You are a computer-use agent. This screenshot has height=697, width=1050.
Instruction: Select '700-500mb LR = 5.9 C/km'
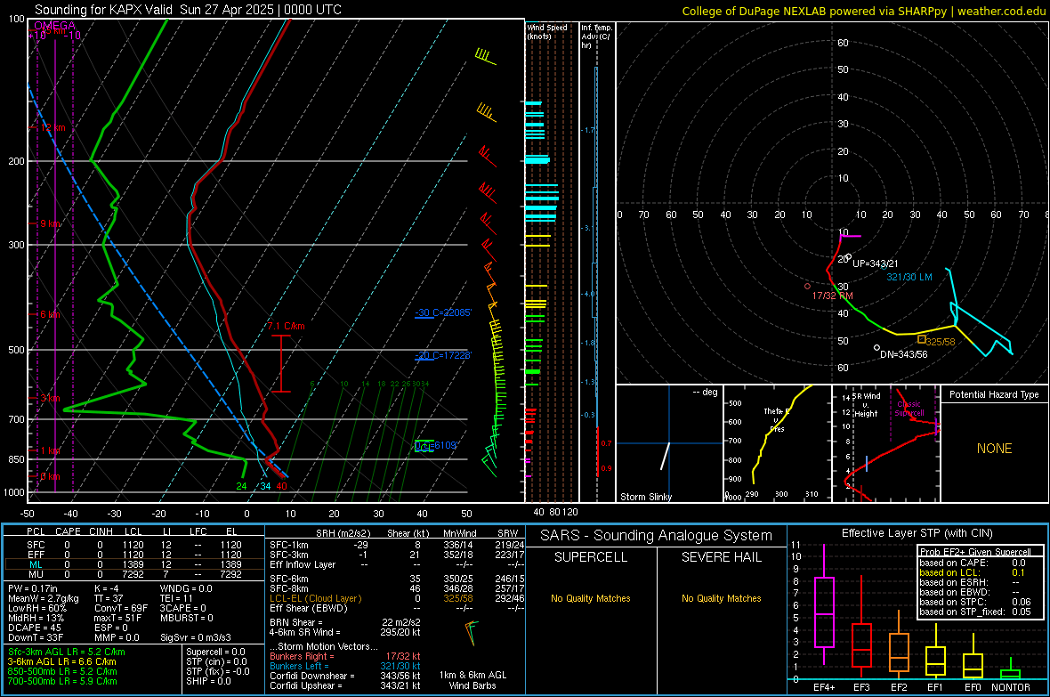pos(62,681)
